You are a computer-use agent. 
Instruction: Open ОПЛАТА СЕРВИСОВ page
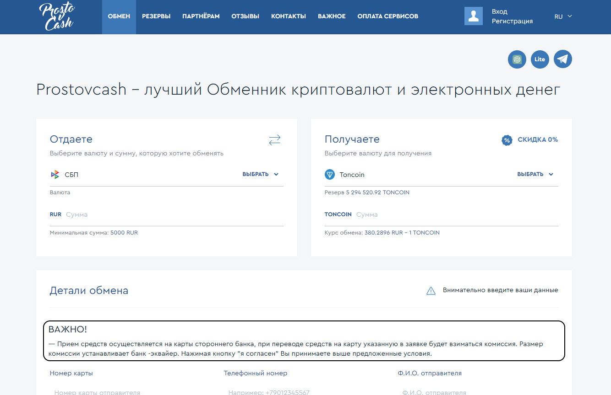tap(388, 16)
